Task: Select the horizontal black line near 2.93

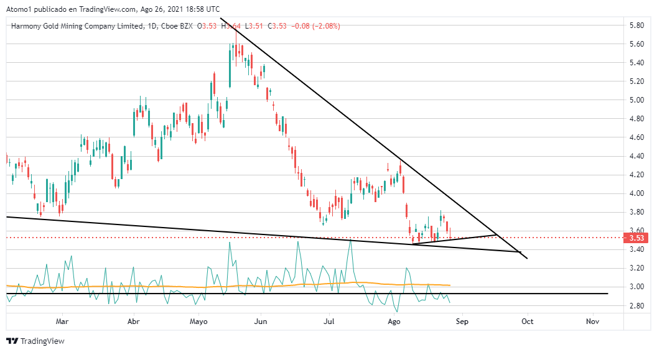Action: [307, 294]
